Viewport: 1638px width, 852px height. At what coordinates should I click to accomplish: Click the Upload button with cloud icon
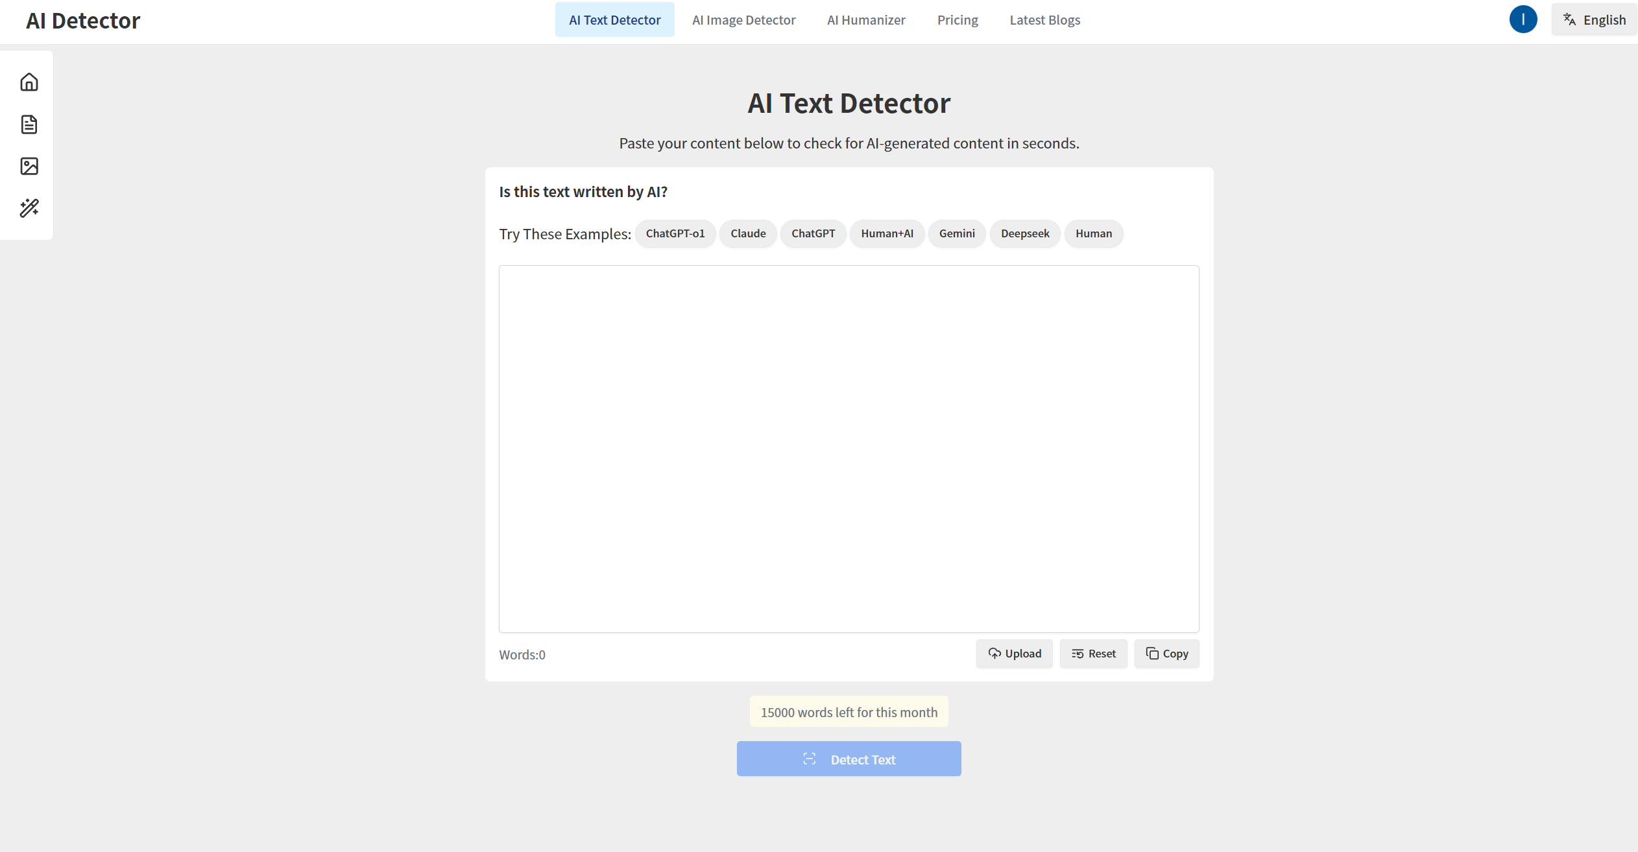(x=1014, y=654)
